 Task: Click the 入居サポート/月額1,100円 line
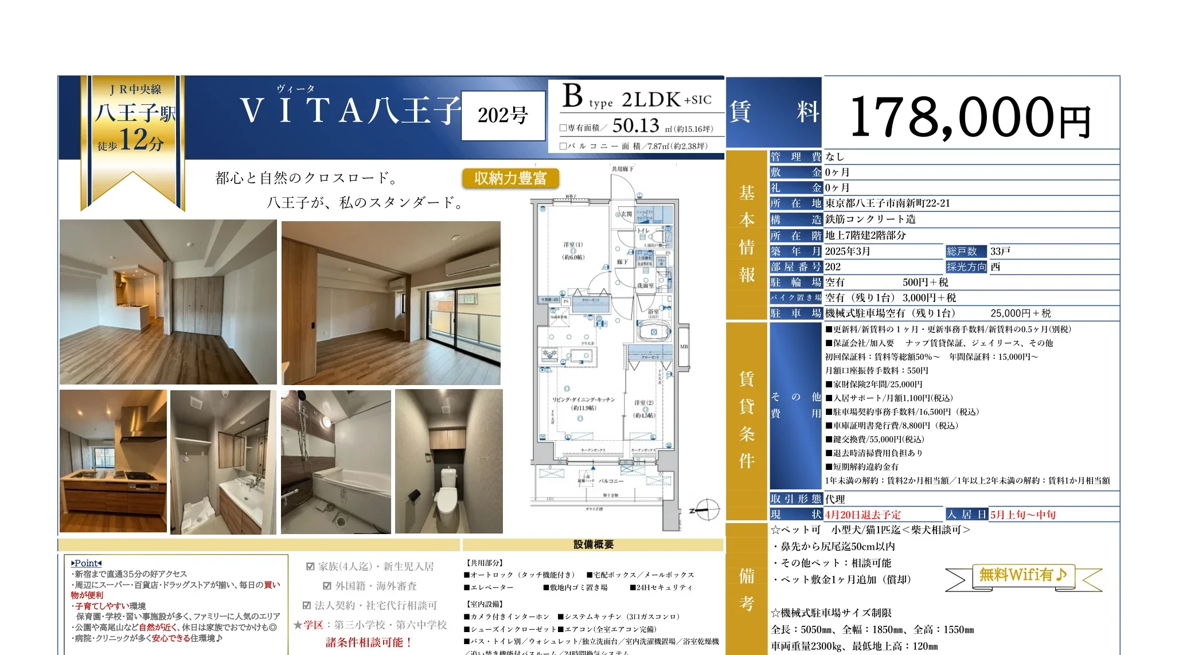point(889,398)
